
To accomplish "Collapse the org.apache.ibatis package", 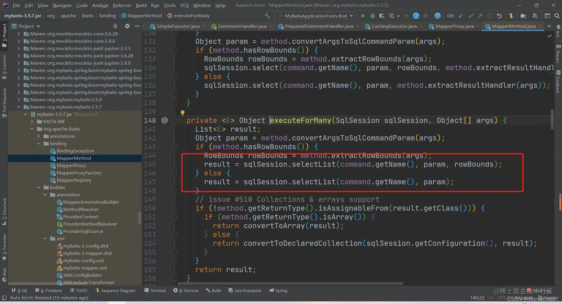I will [32, 129].
